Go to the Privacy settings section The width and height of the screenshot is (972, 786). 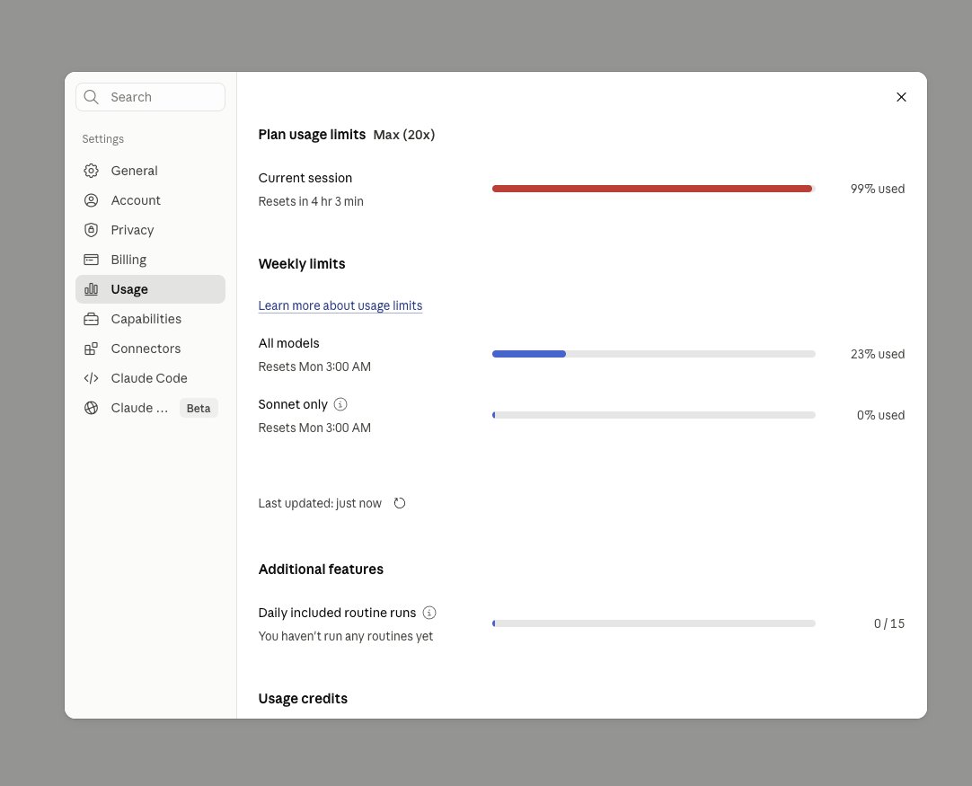150,230
